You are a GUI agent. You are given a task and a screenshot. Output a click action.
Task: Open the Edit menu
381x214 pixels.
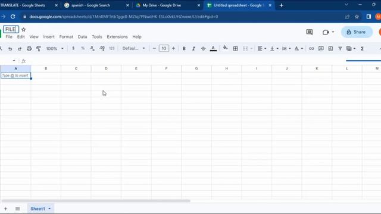click(21, 37)
